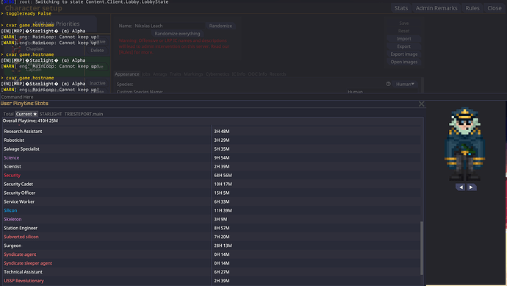Click the Reset button
Screen dimensions: 507x286
coord(404,31)
